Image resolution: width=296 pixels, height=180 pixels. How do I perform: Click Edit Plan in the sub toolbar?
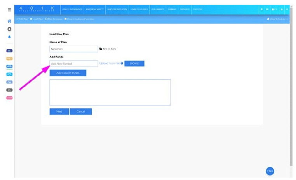(22, 19)
